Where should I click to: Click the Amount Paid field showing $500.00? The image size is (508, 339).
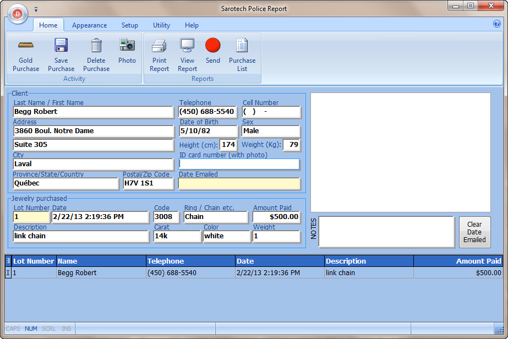(276, 217)
